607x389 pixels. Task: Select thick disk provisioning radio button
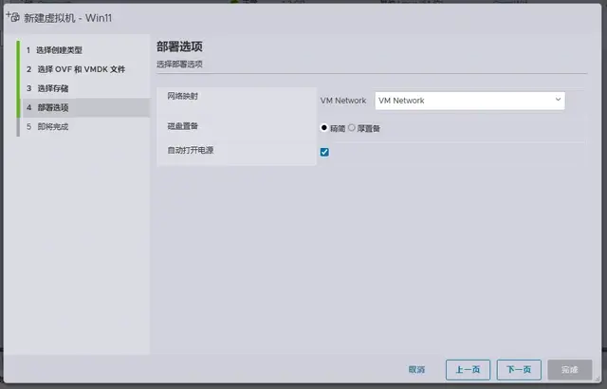352,128
